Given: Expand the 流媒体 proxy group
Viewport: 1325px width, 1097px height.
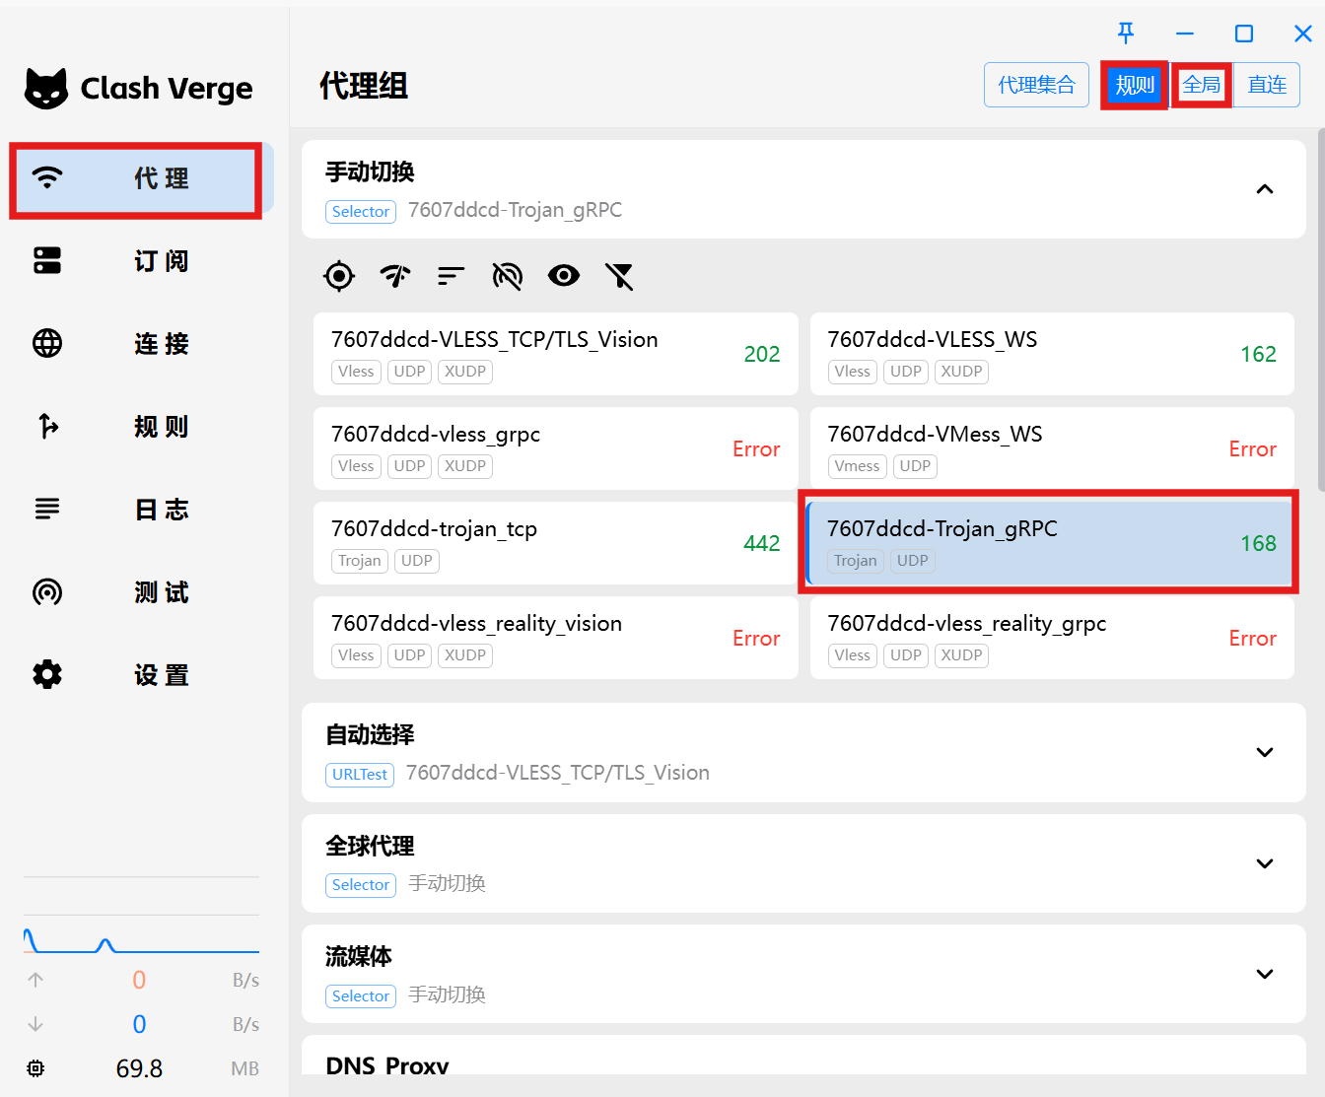Looking at the screenshot, I should [1265, 974].
